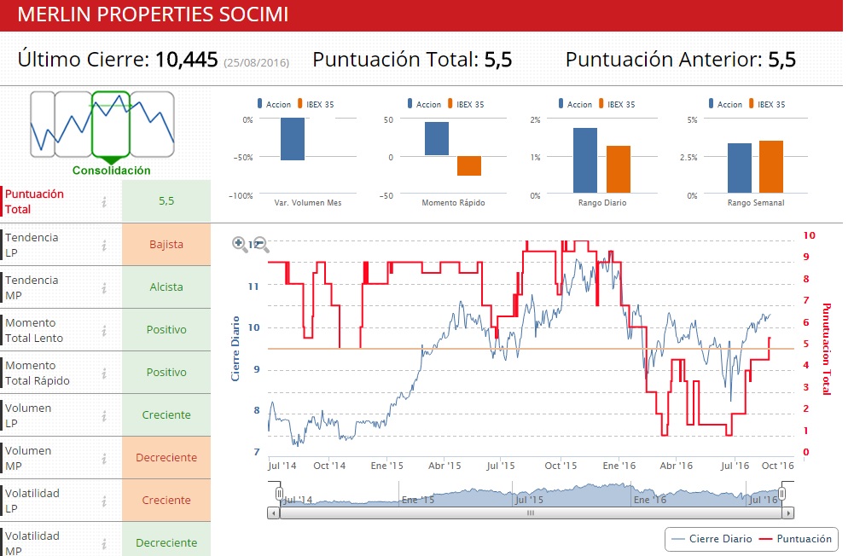Open info icon for Volatilidad LP
This screenshot has height=556, width=854.
coord(104,501)
